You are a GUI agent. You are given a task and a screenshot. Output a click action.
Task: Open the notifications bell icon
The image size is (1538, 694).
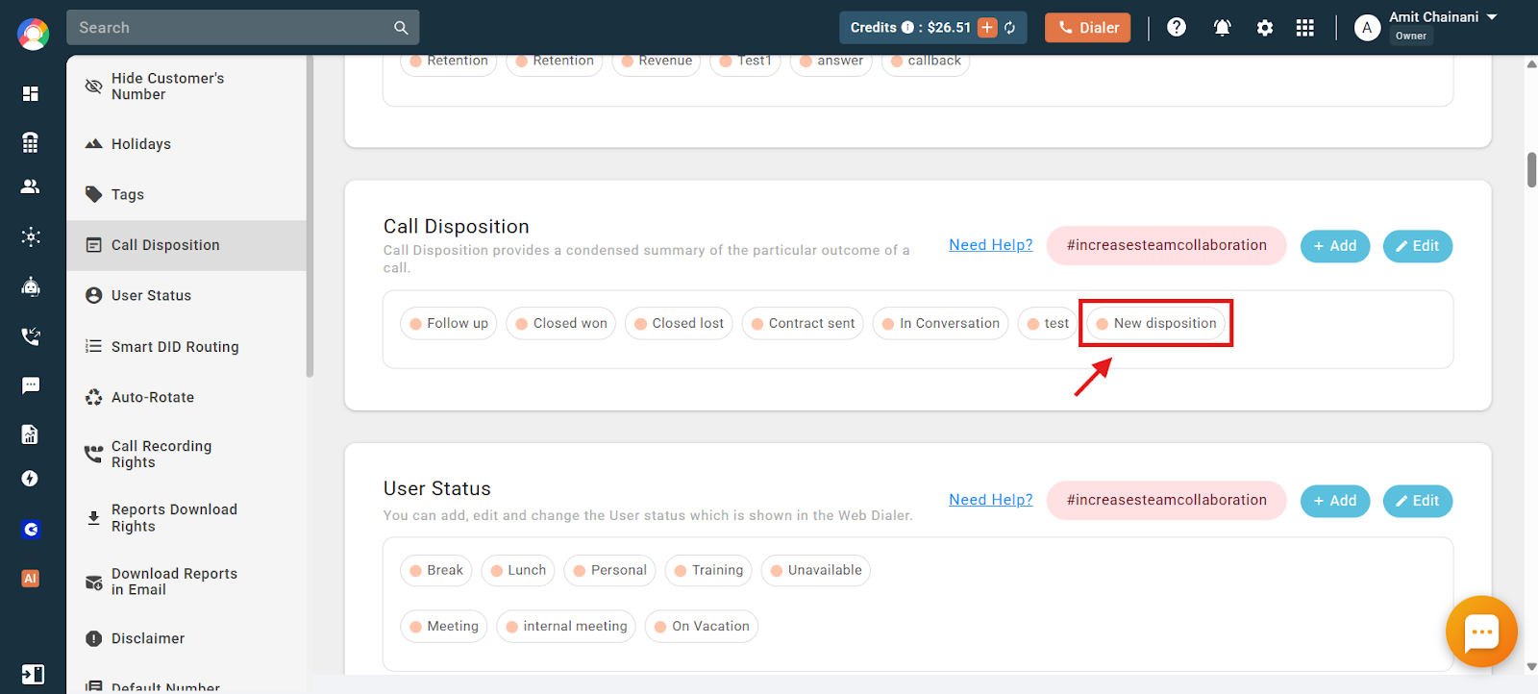click(1222, 28)
